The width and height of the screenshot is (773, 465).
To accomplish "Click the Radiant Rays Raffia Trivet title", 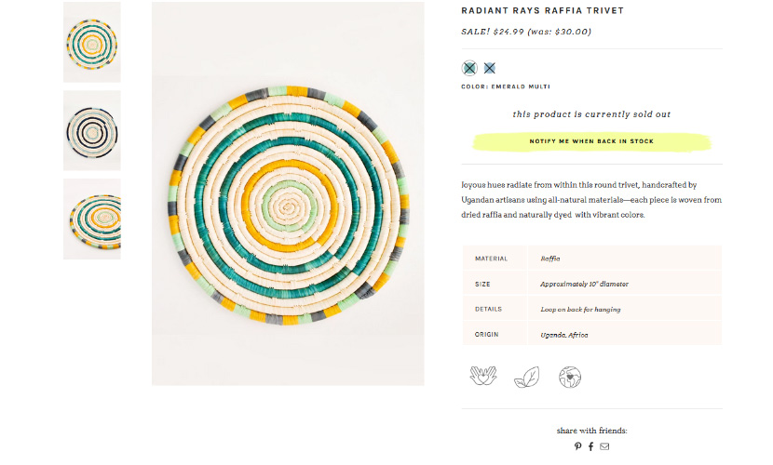I will point(542,11).
